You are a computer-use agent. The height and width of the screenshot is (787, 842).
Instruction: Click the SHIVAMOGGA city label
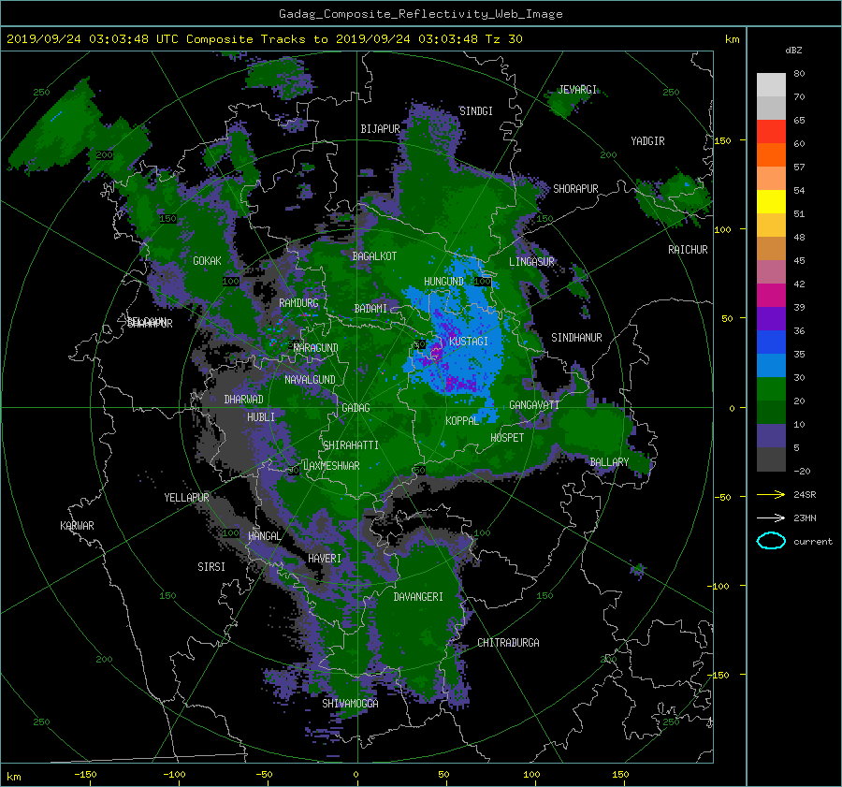pos(350,703)
